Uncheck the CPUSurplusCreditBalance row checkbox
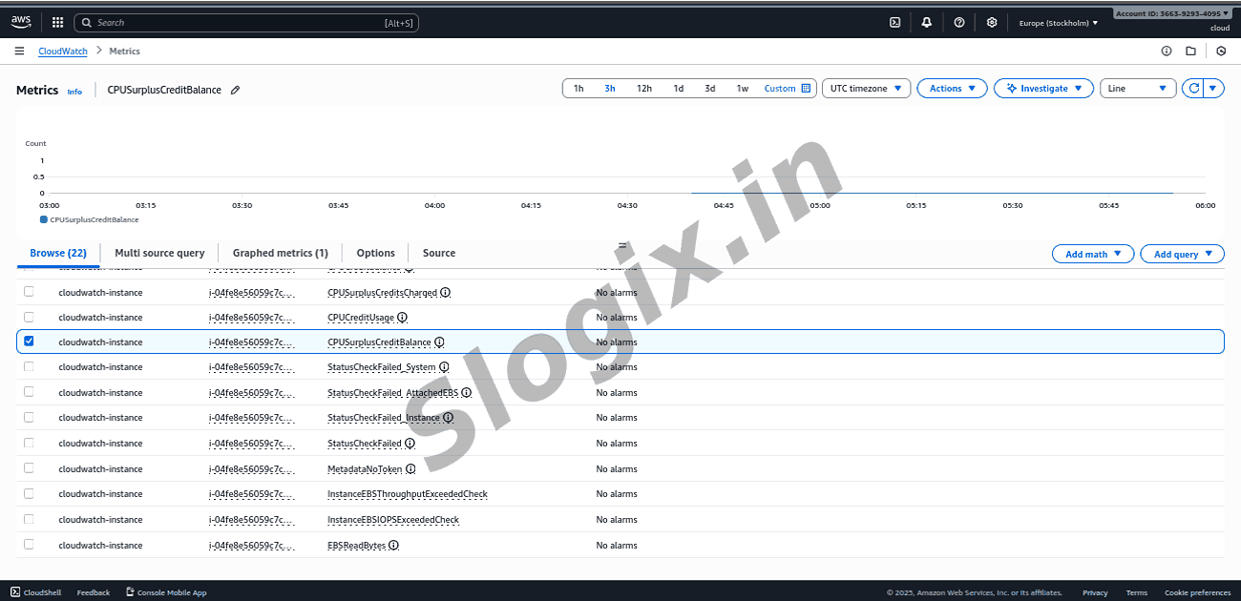This screenshot has width=1241, height=601. 29,342
